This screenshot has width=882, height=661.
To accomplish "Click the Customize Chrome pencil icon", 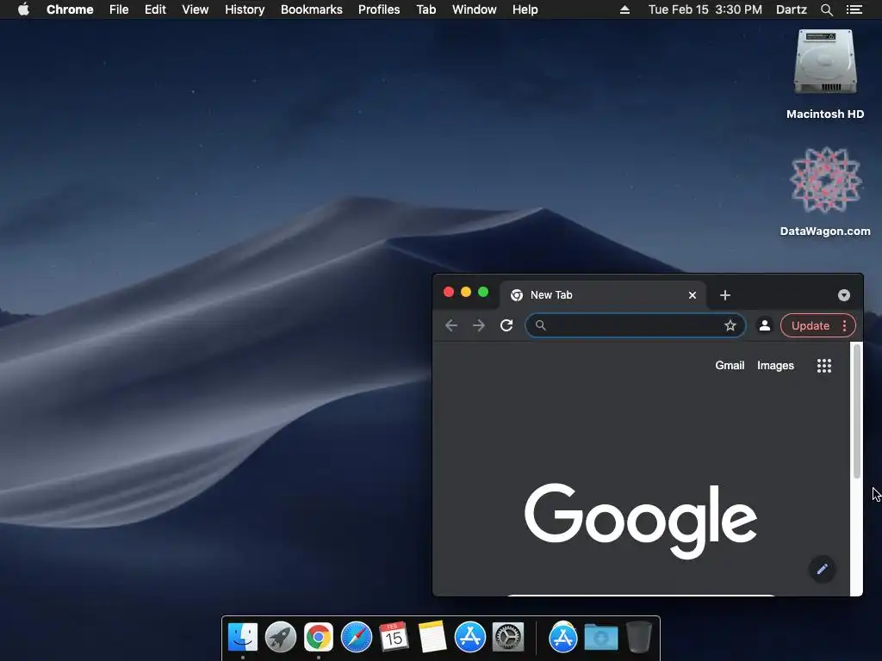I will tap(822, 570).
